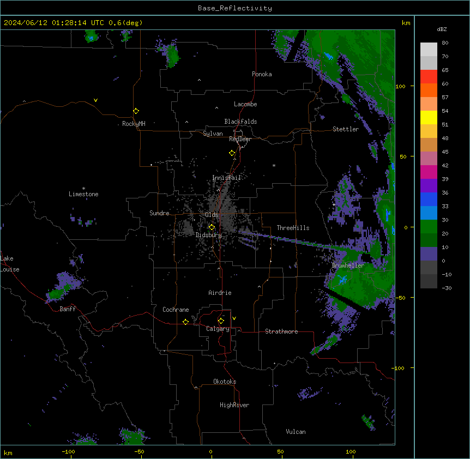The width and height of the screenshot is (470, 459).
Task: Click the Drumheller town label
Action: (348, 265)
